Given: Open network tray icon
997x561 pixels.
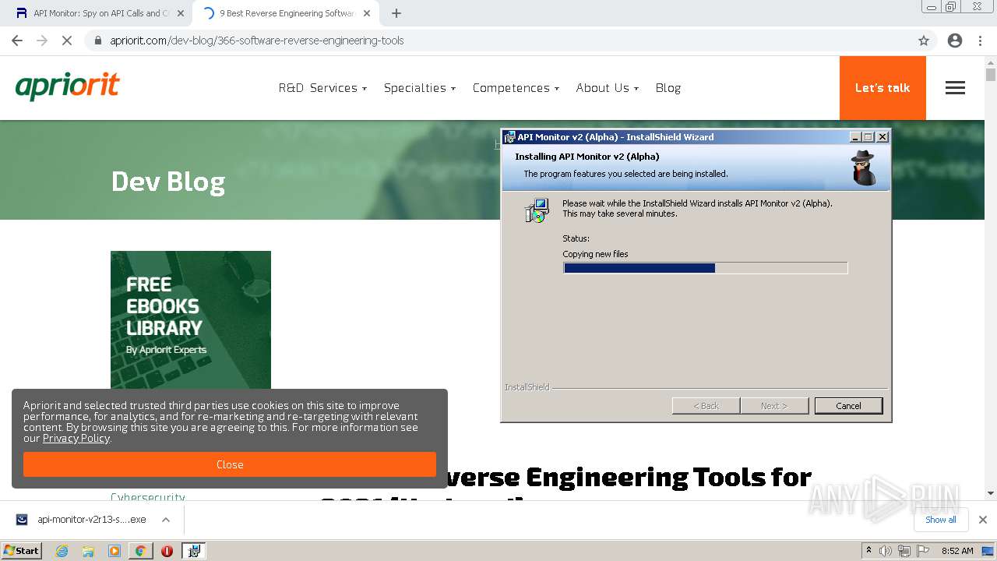Looking at the screenshot, I should [x=904, y=551].
